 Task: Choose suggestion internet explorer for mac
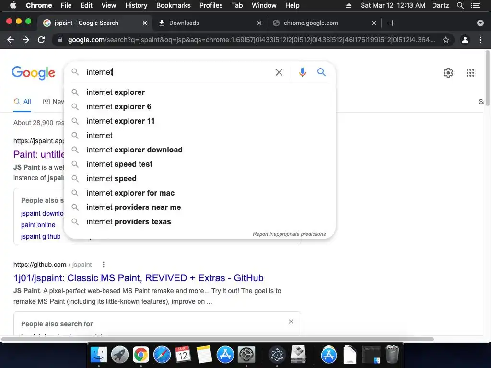click(x=200, y=193)
